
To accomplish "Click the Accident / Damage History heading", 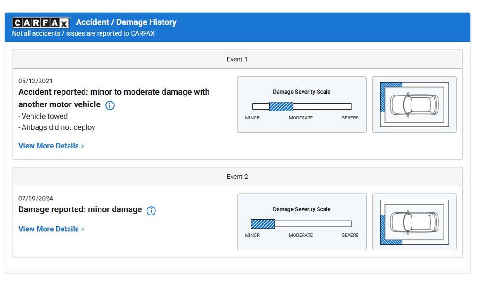I will pos(126,22).
